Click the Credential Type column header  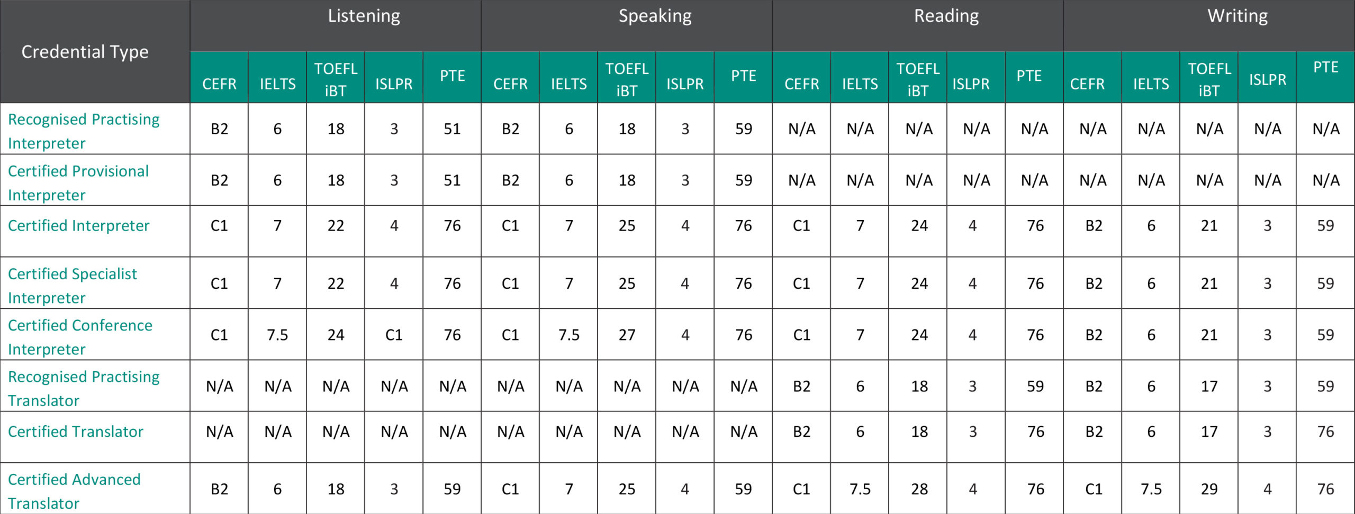click(85, 52)
